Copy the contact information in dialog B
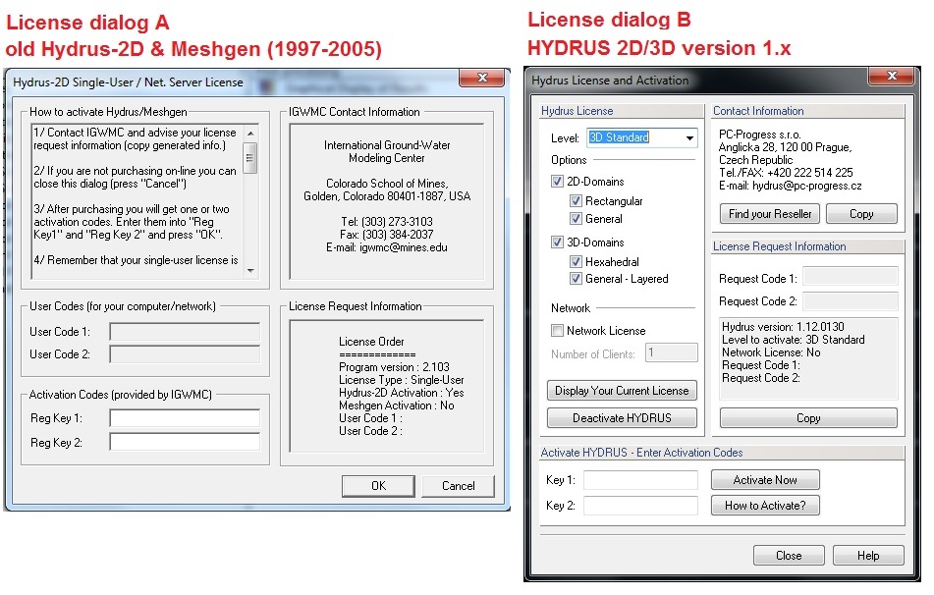Image resolution: width=934 pixels, height=595 pixels. tap(861, 214)
